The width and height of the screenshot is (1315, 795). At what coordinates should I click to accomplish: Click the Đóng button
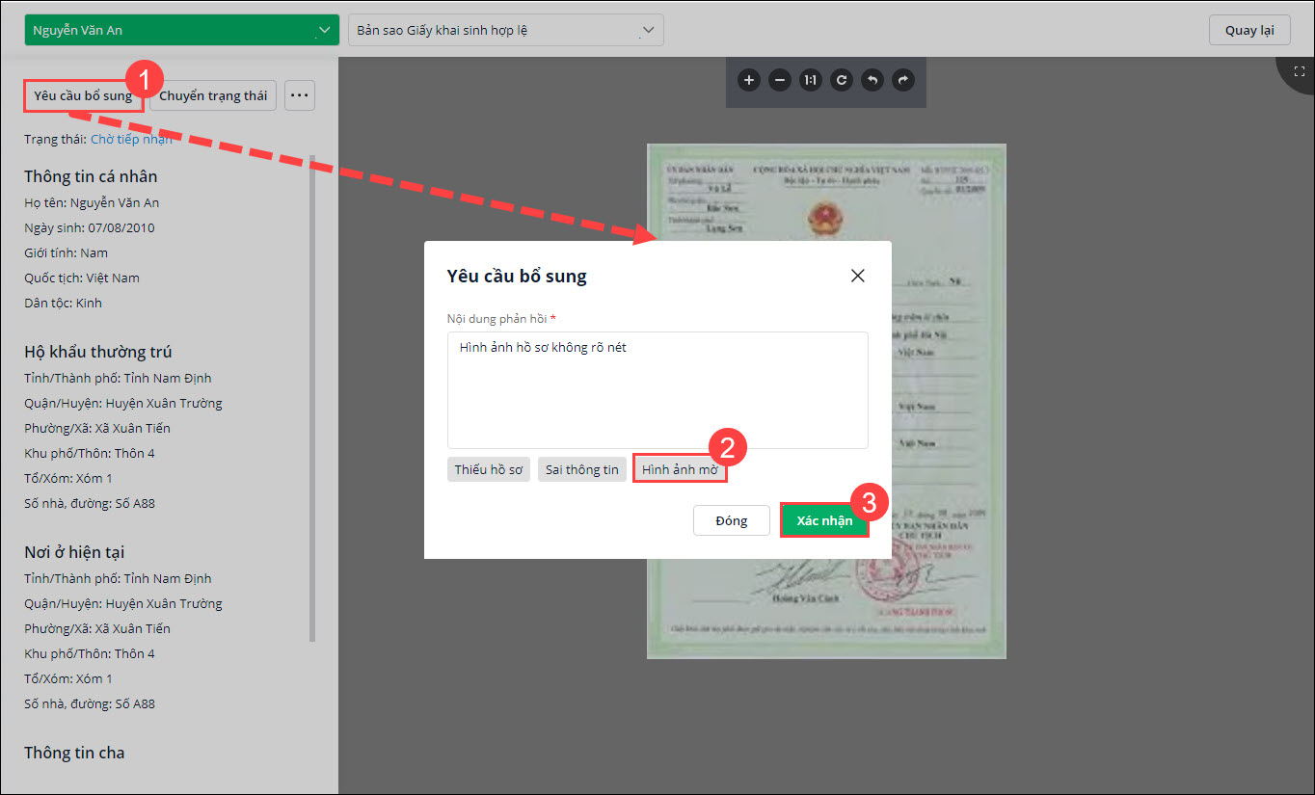pyautogui.click(x=732, y=520)
